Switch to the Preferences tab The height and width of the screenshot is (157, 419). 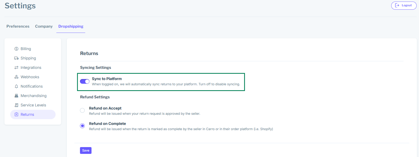tap(18, 26)
